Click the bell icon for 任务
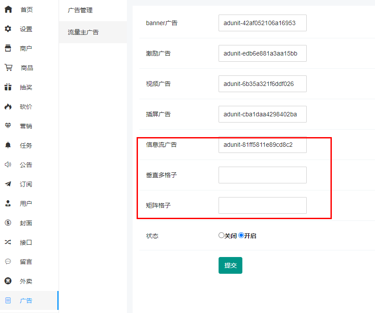The height and width of the screenshot is (313, 375). [8, 145]
